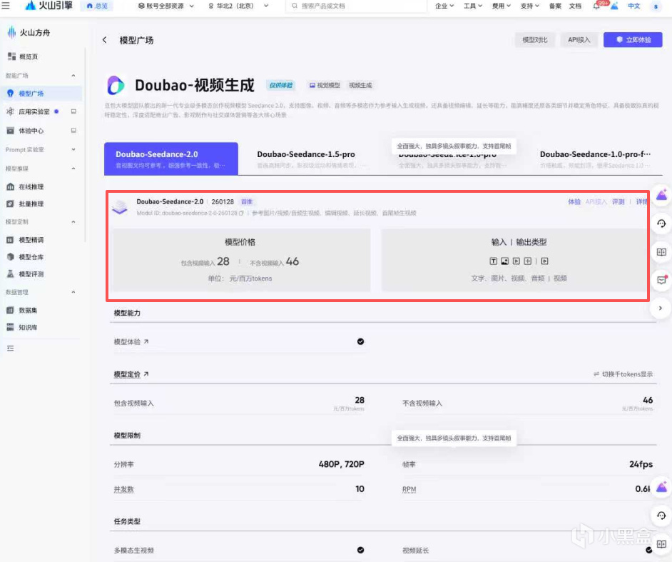Collapse the 模型定制 sidebar section
This screenshot has width=672, height=562.
click(x=73, y=222)
